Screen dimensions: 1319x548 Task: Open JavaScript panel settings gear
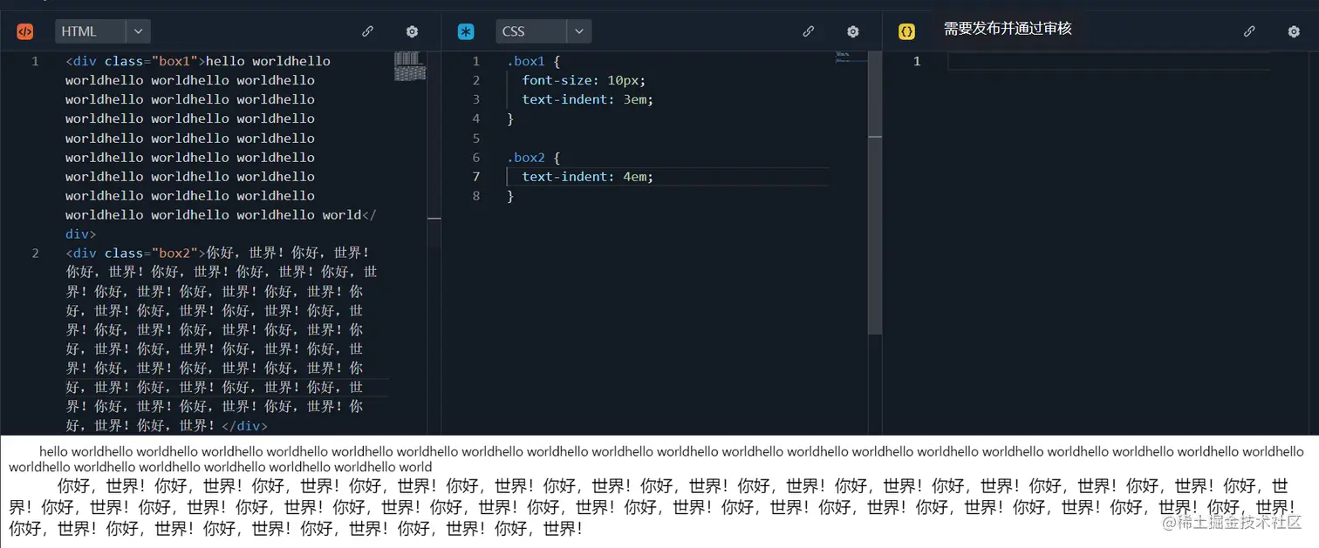(x=1294, y=31)
